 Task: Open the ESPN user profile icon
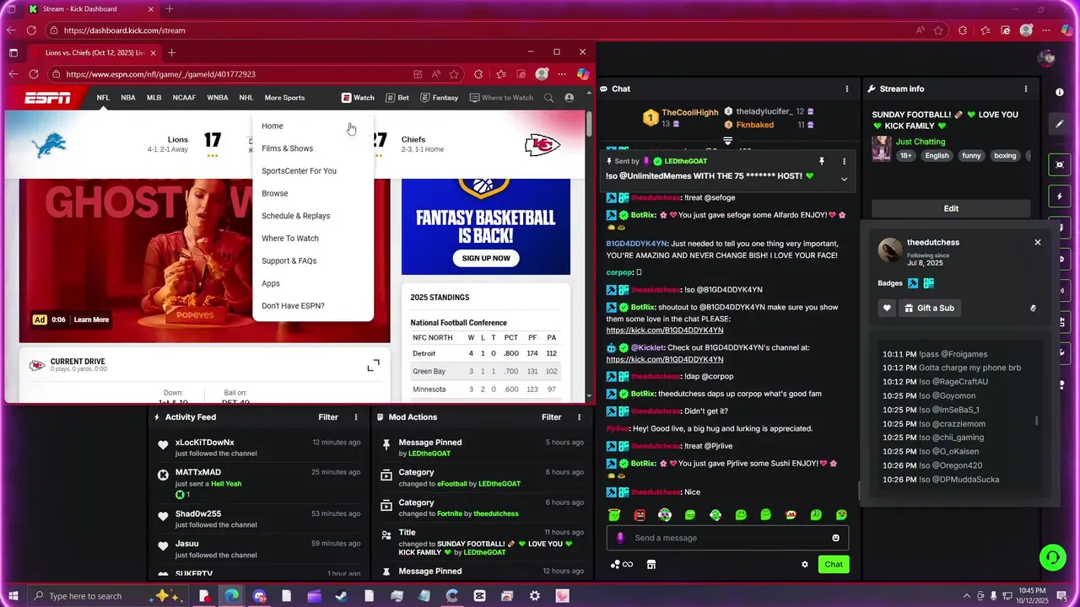pyautogui.click(x=570, y=98)
